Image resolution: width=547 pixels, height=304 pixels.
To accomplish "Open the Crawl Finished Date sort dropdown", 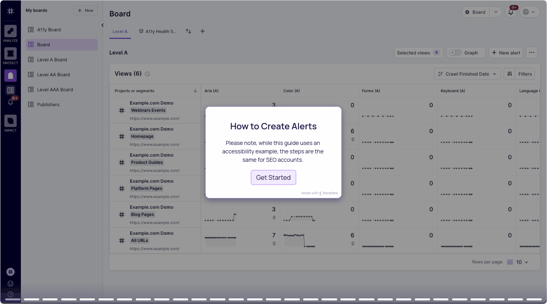I will point(467,74).
